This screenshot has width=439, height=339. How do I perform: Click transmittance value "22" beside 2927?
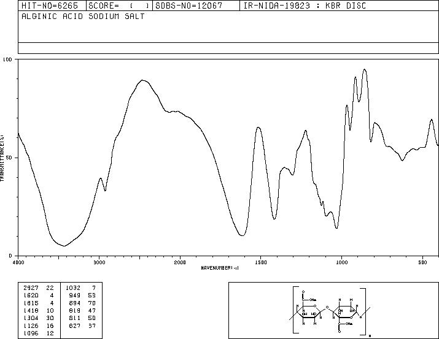(50, 288)
